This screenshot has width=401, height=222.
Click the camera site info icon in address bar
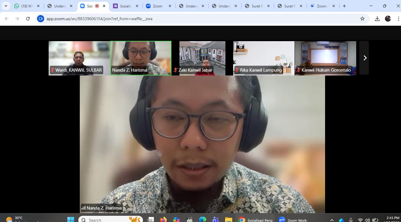41,19
